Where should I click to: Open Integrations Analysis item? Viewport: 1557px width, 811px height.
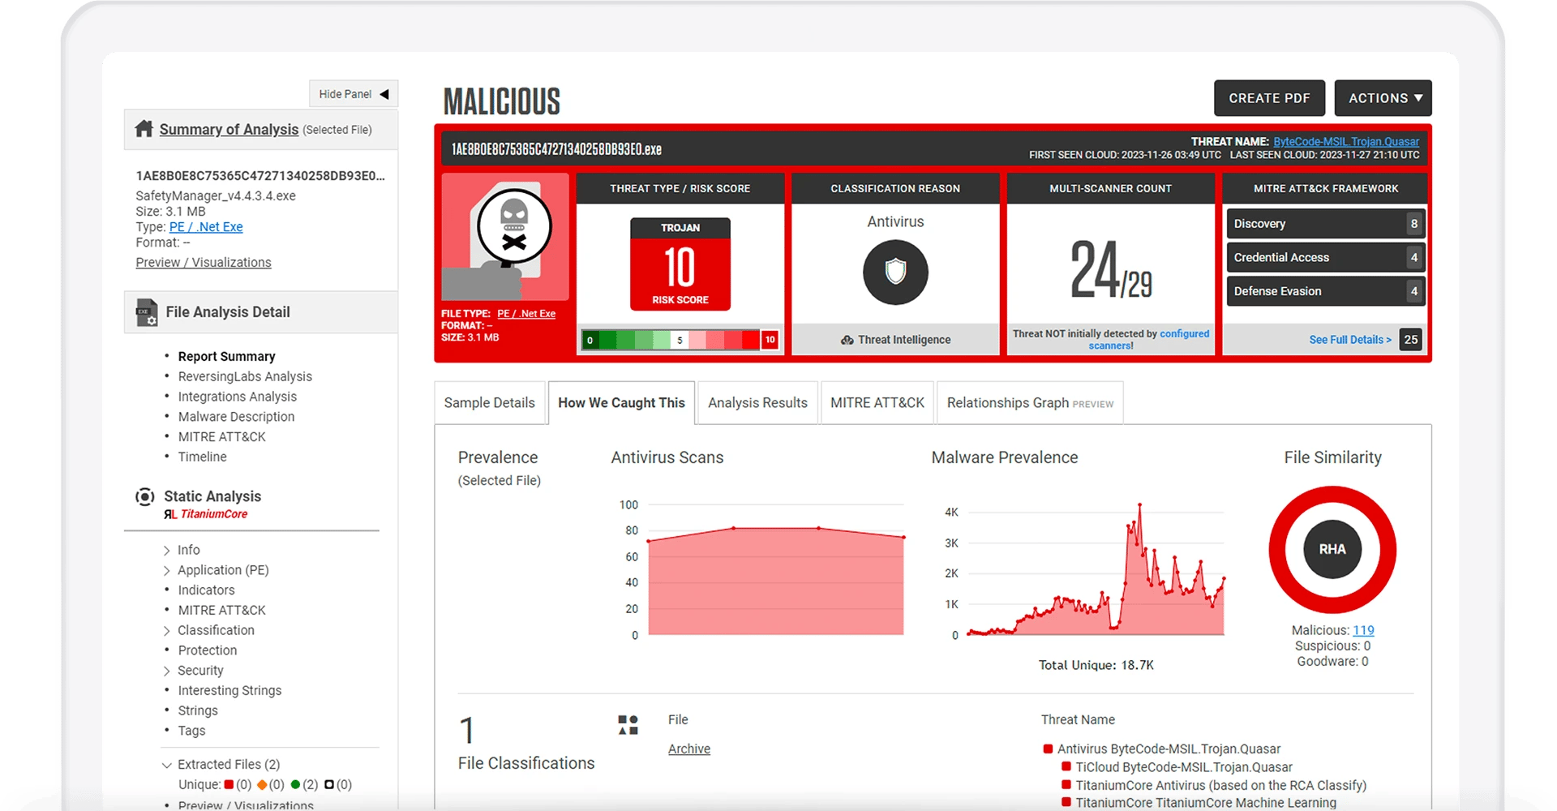tap(238, 397)
